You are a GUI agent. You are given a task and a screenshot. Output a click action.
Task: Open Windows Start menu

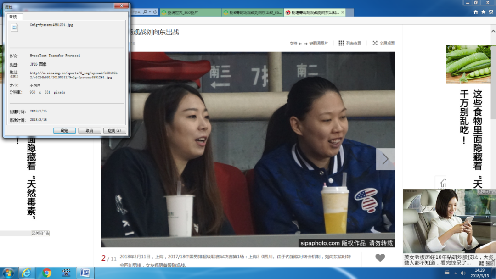pos(8,273)
